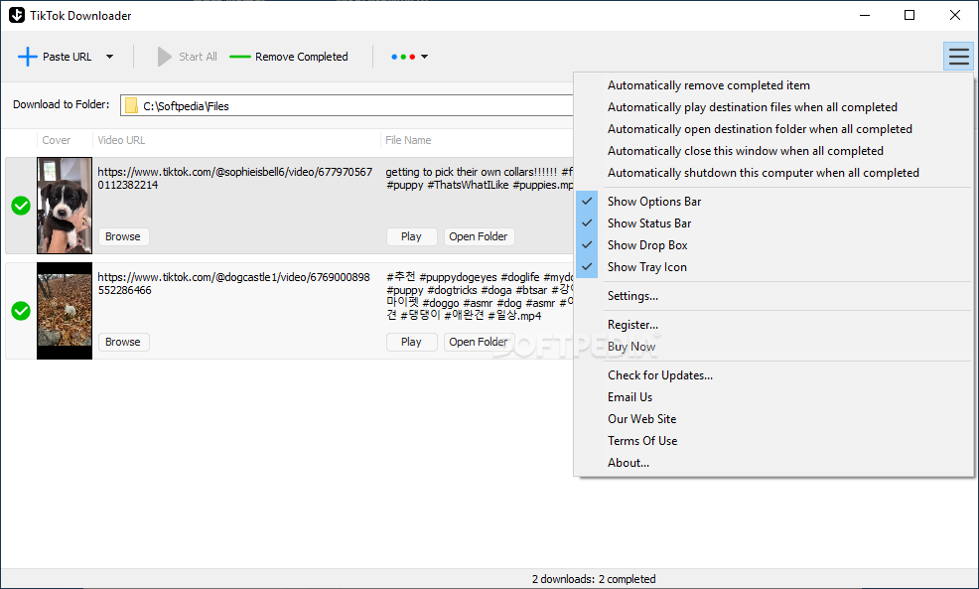The width and height of the screenshot is (979, 589).
Task: Click Browse for the sophieisbell6 video
Action: coord(123,236)
